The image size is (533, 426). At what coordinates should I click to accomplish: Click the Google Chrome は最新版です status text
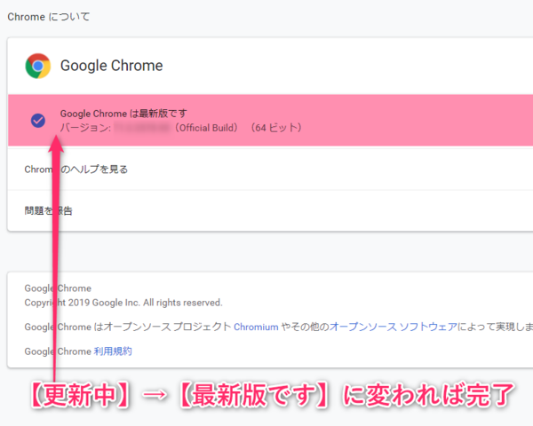coord(123,113)
